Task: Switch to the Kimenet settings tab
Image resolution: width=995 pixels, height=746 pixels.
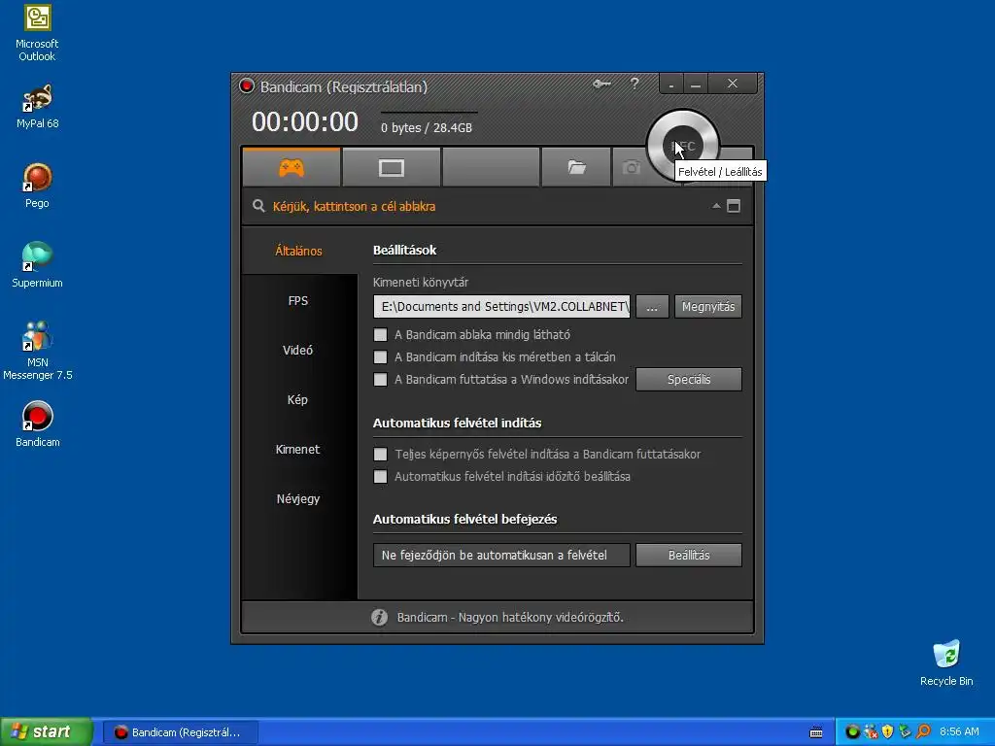Action: click(299, 449)
